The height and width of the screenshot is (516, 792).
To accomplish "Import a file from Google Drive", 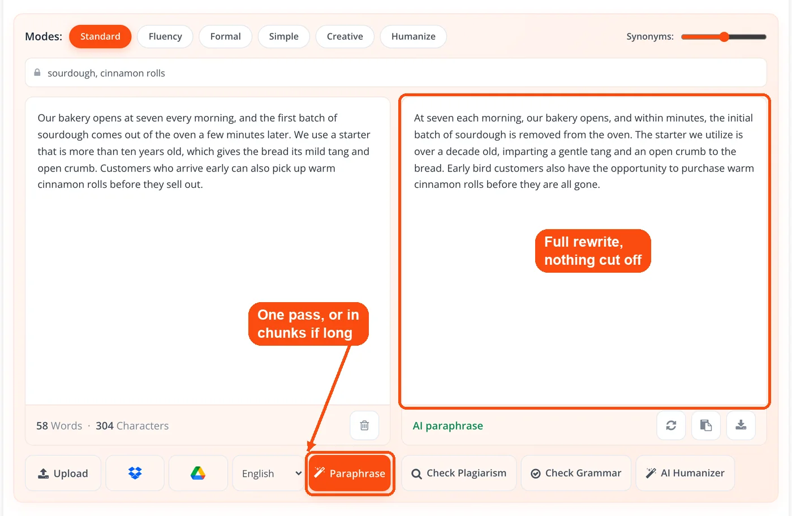I will pos(198,473).
